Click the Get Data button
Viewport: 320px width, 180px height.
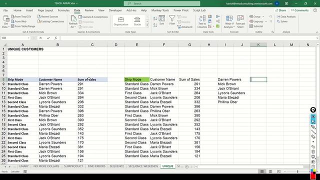point(6,21)
